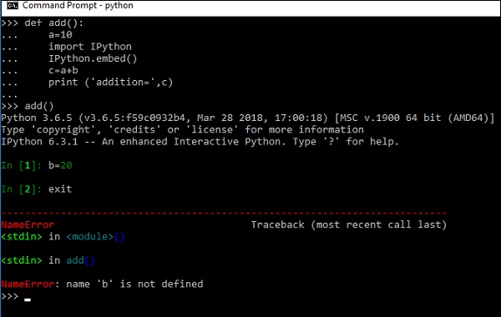Click the print ('addition=',c) line
The image size is (501, 317).
click(x=110, y=83)
